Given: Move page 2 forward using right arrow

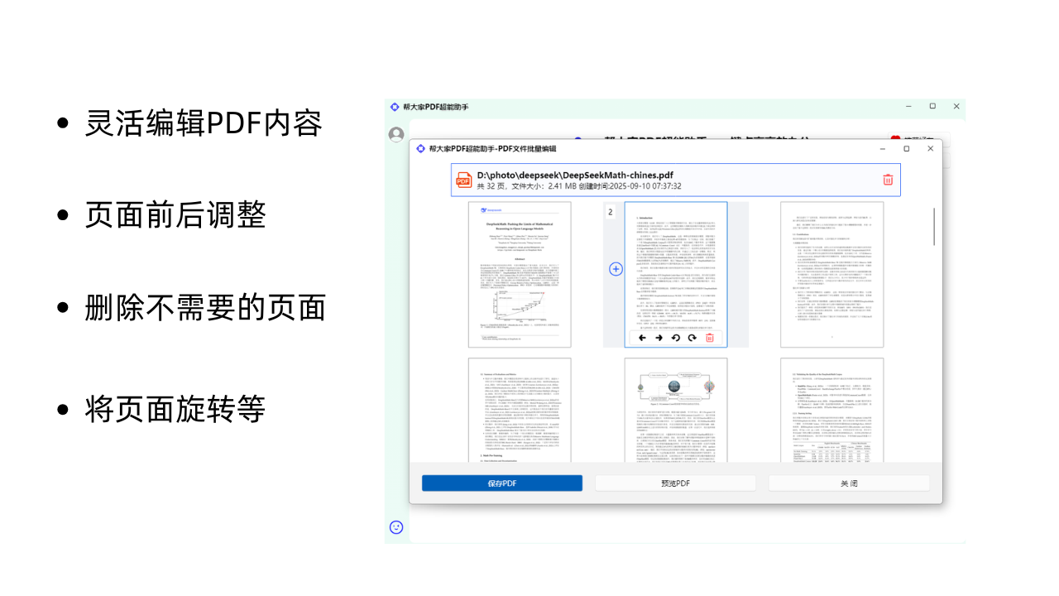Looking at the screenshot, I should click(x=659, y=338).
